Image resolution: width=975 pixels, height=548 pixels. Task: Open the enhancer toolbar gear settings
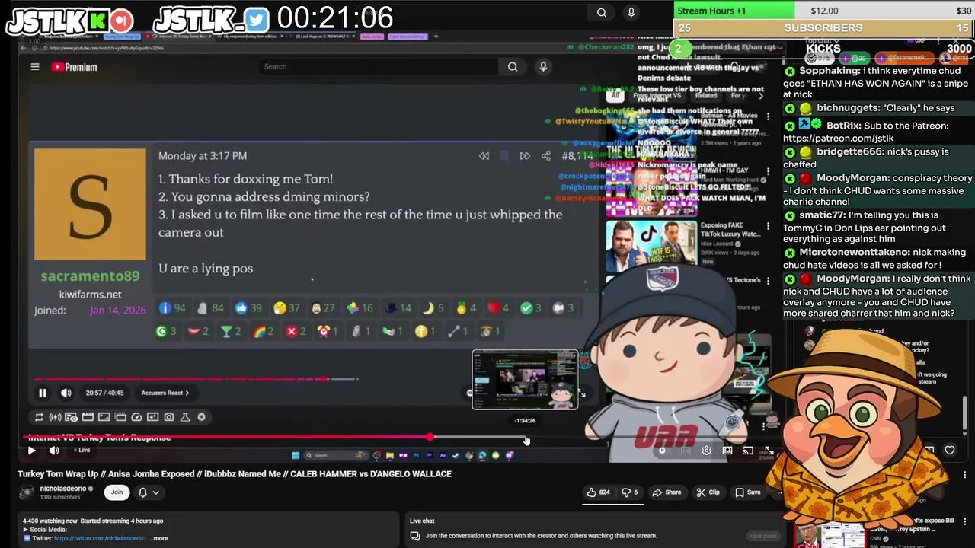point(201,417)
